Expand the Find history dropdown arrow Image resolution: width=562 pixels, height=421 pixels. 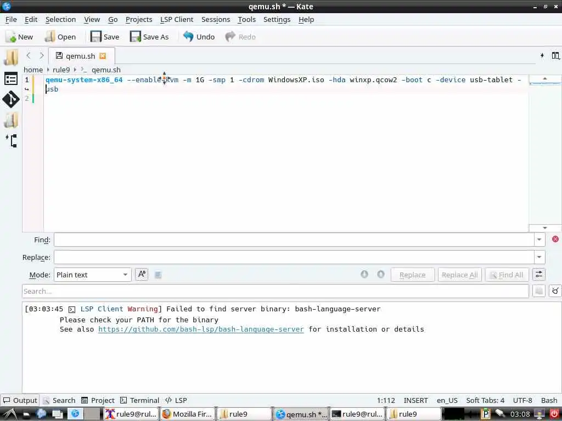539,240
